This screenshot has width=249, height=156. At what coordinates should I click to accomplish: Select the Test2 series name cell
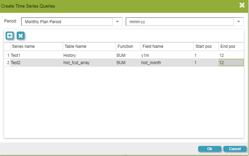36,62
